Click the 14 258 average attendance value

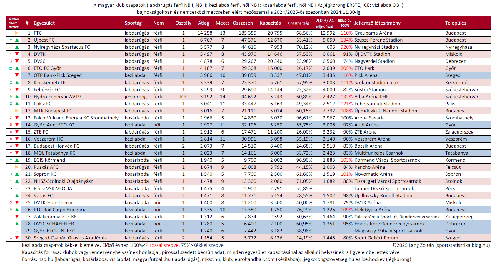(205, 33)
